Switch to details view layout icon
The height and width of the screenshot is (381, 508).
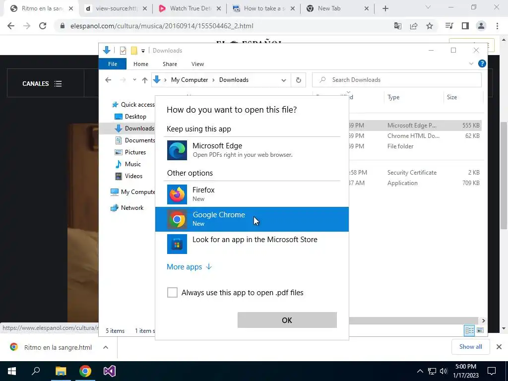click(469, 330)
